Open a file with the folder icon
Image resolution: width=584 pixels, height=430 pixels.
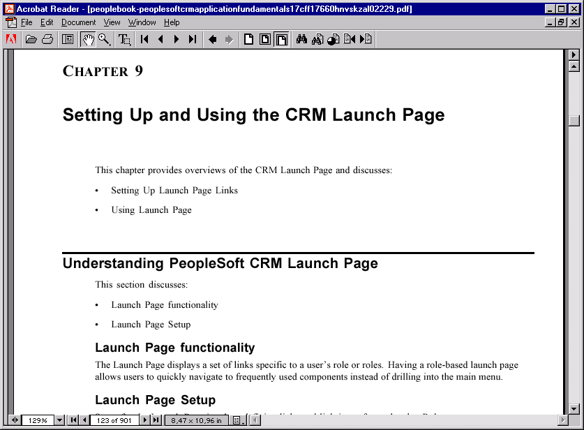click(x=31, y=39)
